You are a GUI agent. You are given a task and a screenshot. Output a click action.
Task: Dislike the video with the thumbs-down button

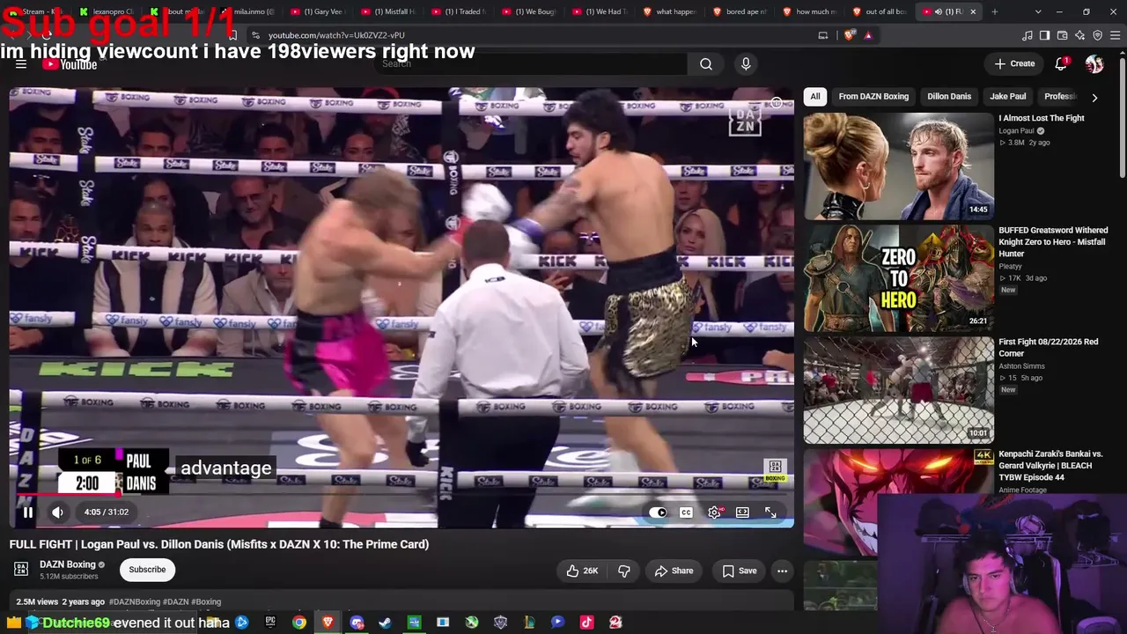[623, 571]
